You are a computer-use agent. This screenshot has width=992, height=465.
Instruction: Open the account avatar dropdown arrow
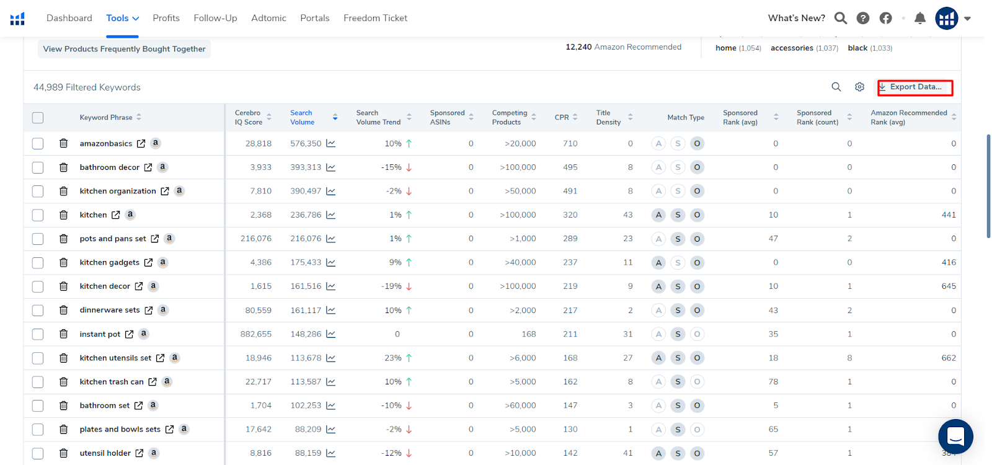click(x=967, y=19)
